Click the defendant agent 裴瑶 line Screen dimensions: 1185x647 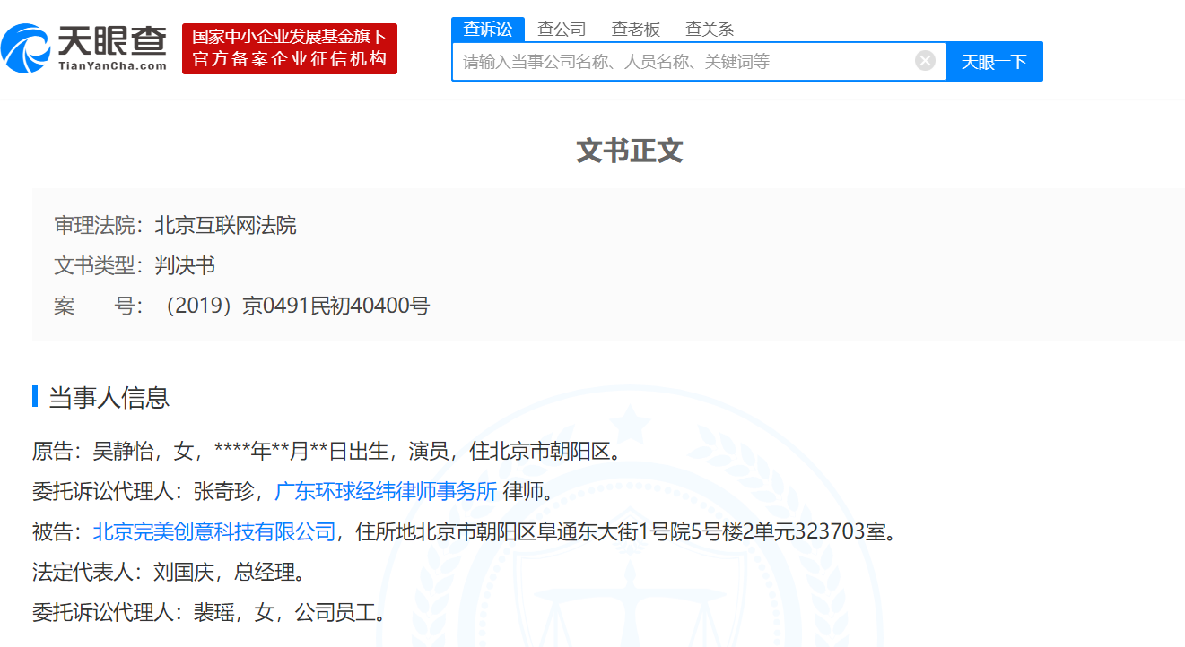click(210, 613)
